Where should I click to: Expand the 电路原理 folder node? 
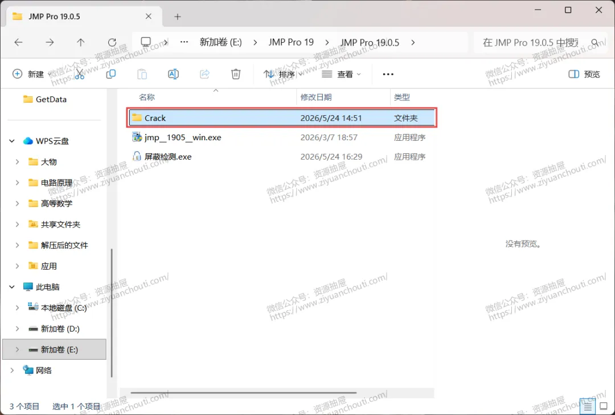tap(17, 182)
